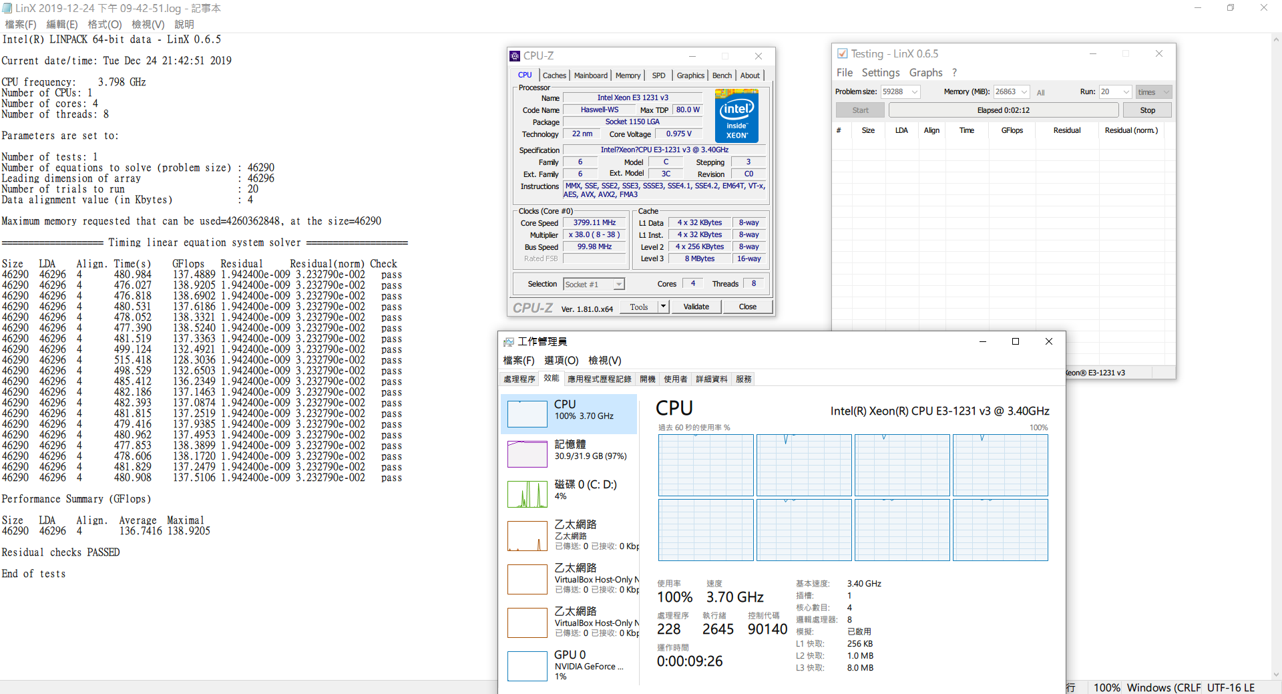1282x694 pixels.
Task: Click the LDA column header in LinX
Action: pos(901,130)
